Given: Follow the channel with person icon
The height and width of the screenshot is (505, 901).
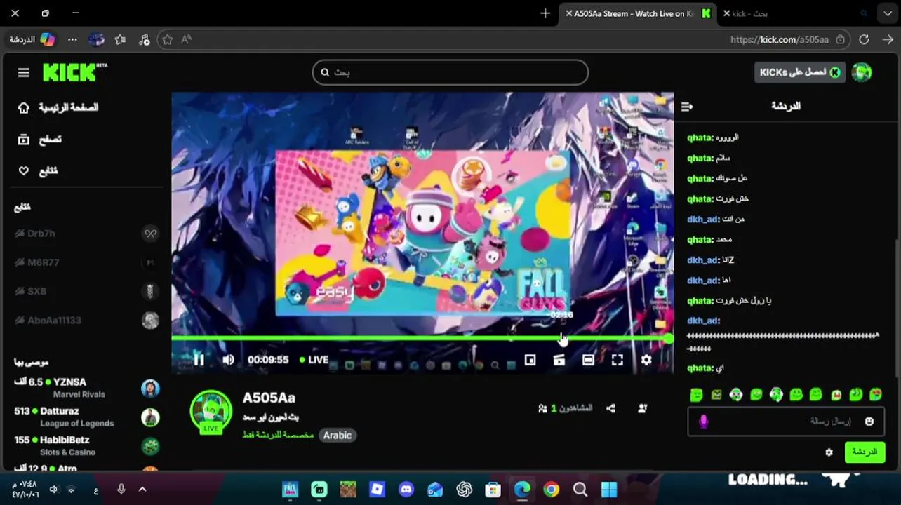Looking at the screenshot, I should click(x=643, y=408).
